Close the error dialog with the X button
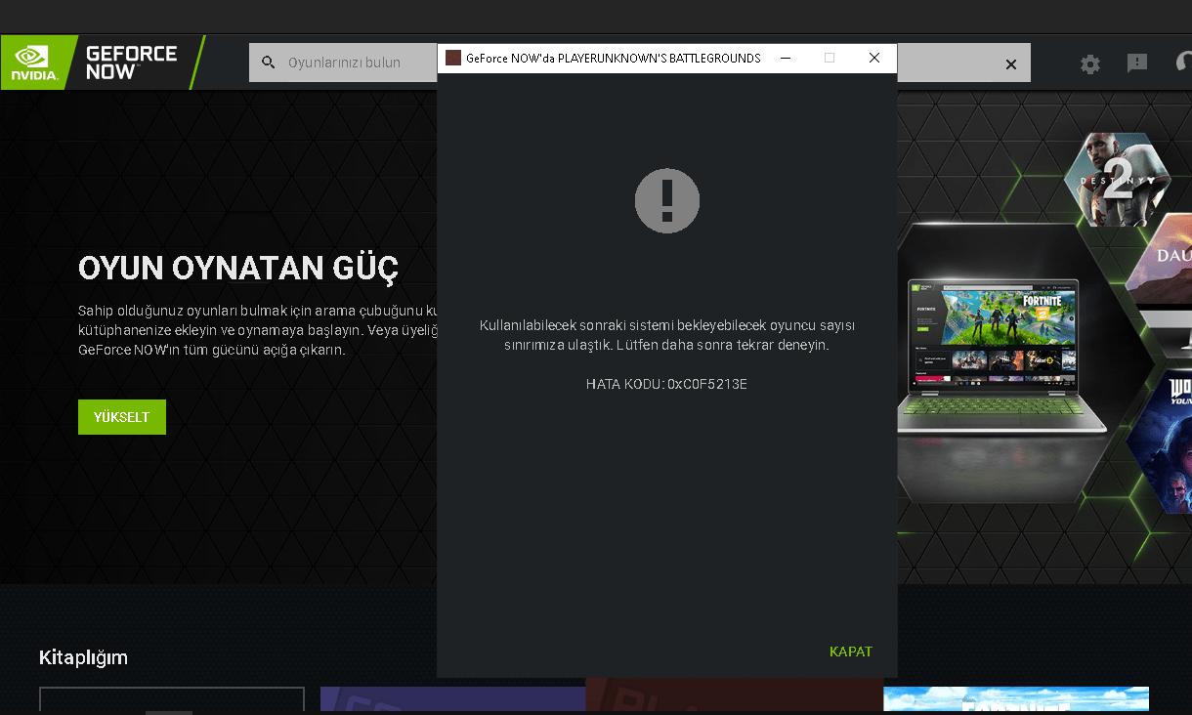 [874, 58]
